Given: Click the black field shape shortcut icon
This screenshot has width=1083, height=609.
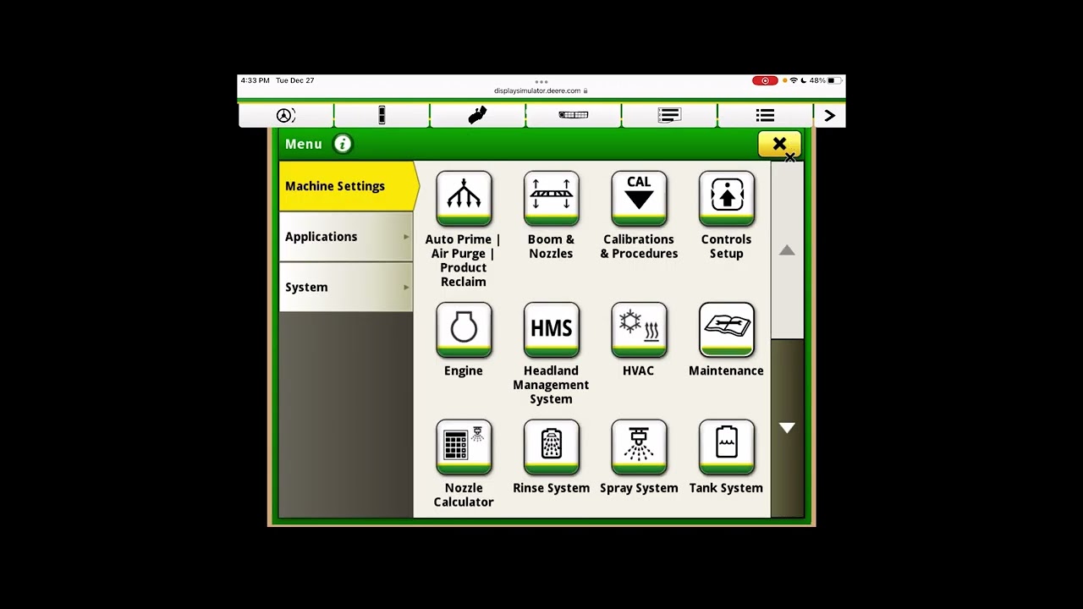Looking at the screenshot, I should pos(477,115).
